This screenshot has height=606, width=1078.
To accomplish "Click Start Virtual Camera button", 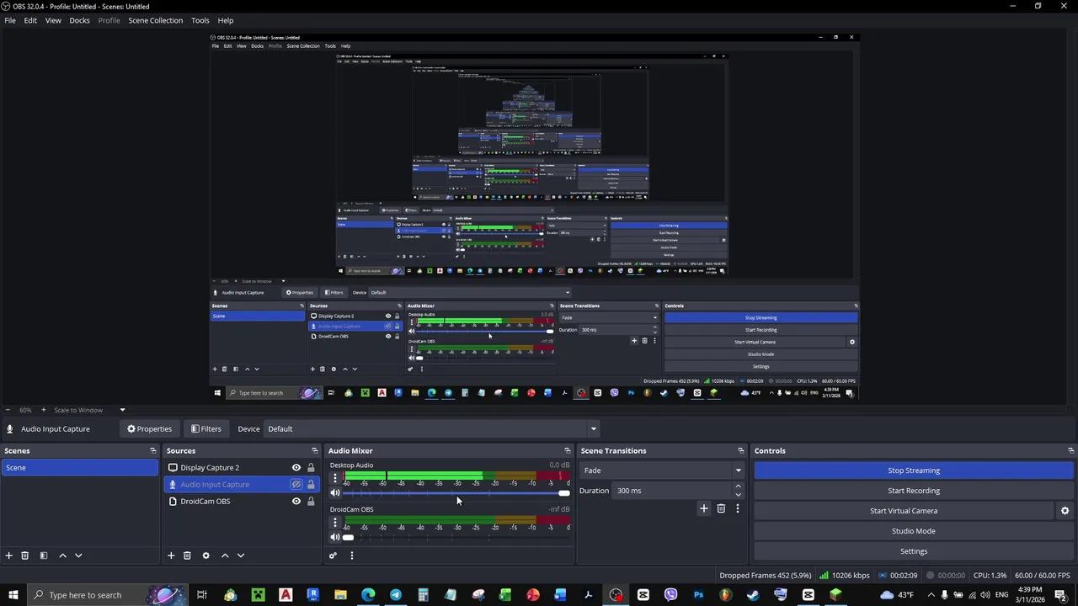I will 904,511.
